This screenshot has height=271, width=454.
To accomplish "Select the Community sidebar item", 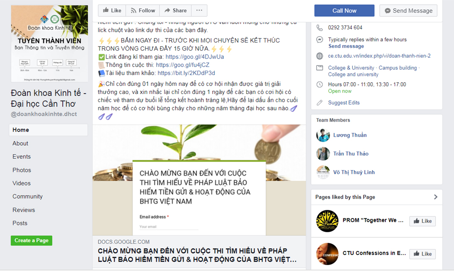I will click(x=28, y=196).
